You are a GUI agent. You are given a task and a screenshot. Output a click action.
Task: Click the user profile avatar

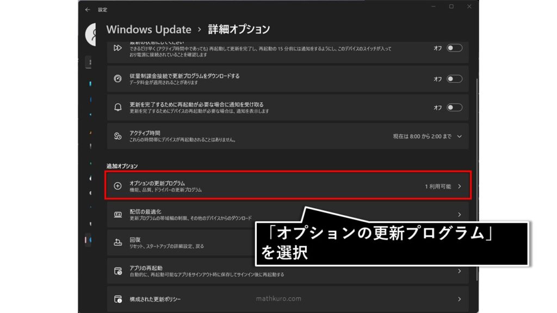coord(91,34)
